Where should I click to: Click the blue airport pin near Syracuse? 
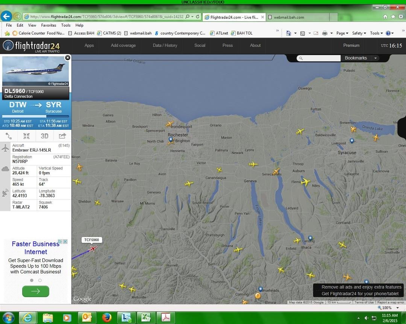[351, 141]
